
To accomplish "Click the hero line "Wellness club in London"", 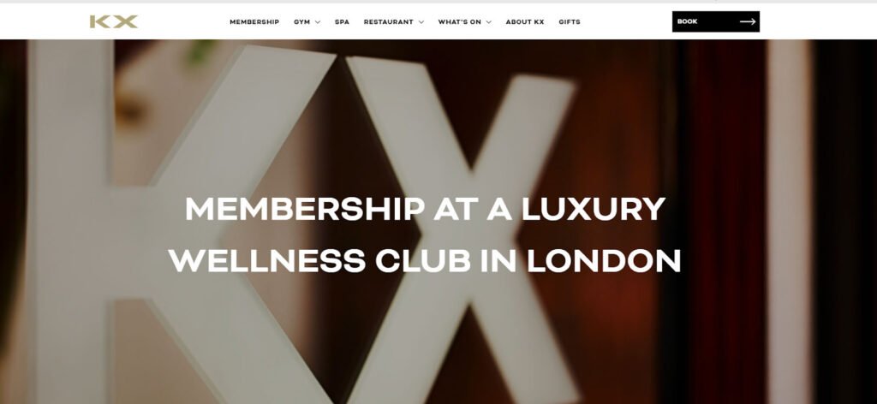I will coord(425,260).
